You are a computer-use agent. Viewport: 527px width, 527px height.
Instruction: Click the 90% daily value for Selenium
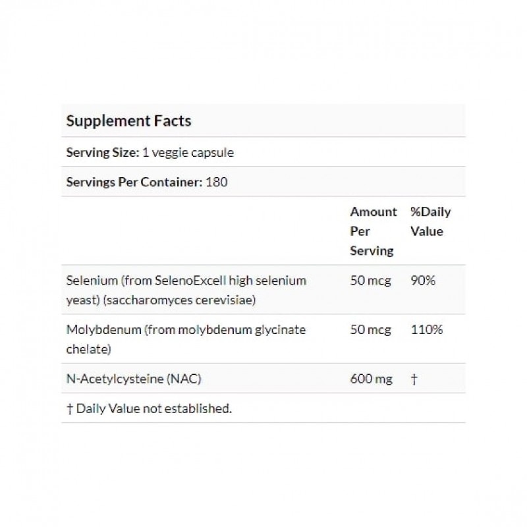pos(423,281)
